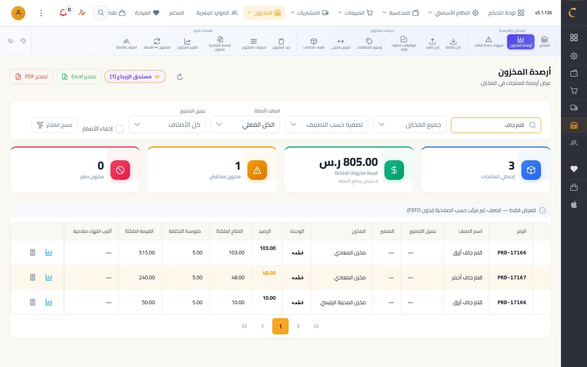Click the Apple icon in the sidebar

(x=574, y=205)
